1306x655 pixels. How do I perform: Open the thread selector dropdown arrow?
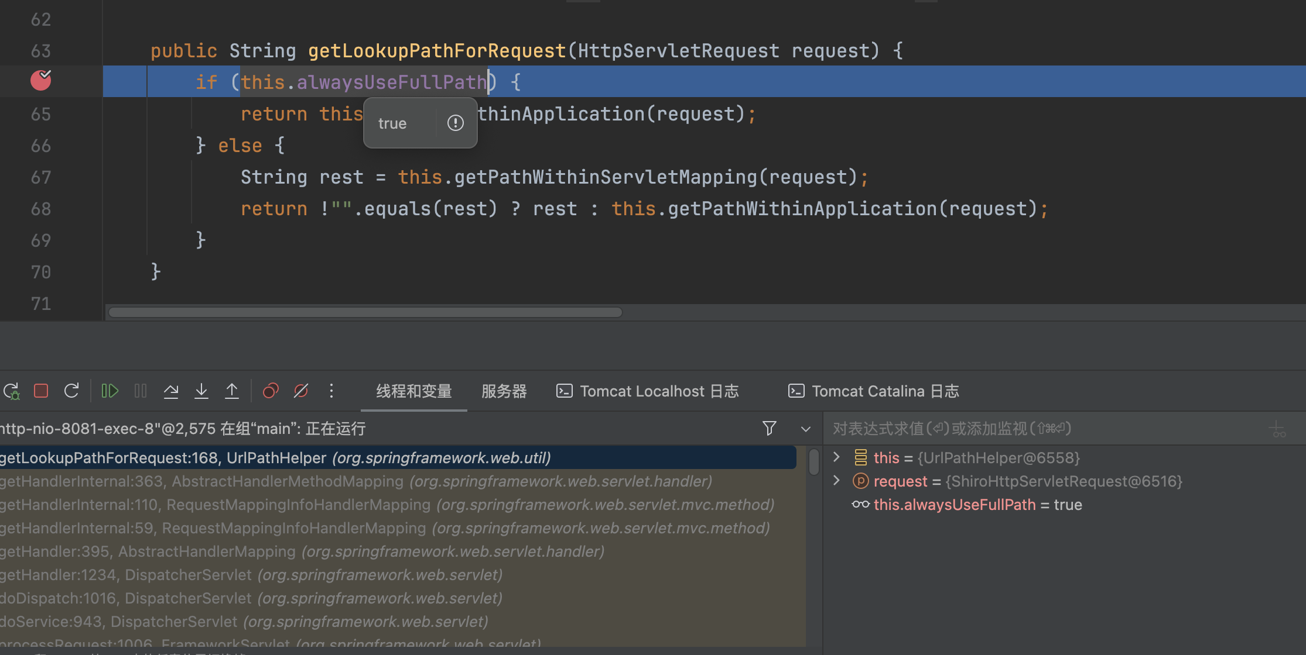click(x=806, y=429)
